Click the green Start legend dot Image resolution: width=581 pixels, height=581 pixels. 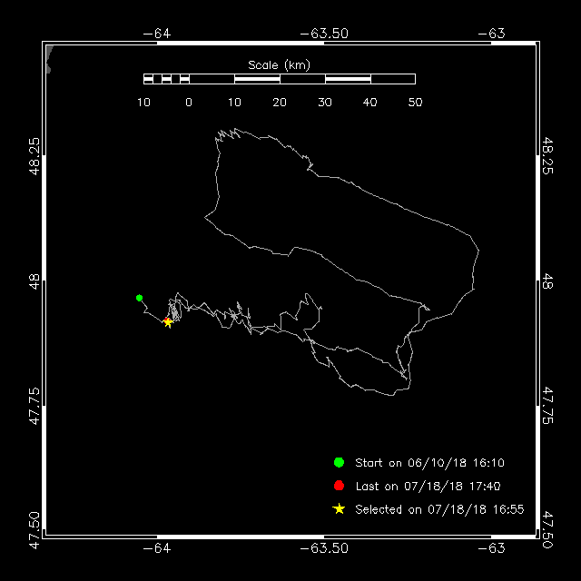pos(339,462)
